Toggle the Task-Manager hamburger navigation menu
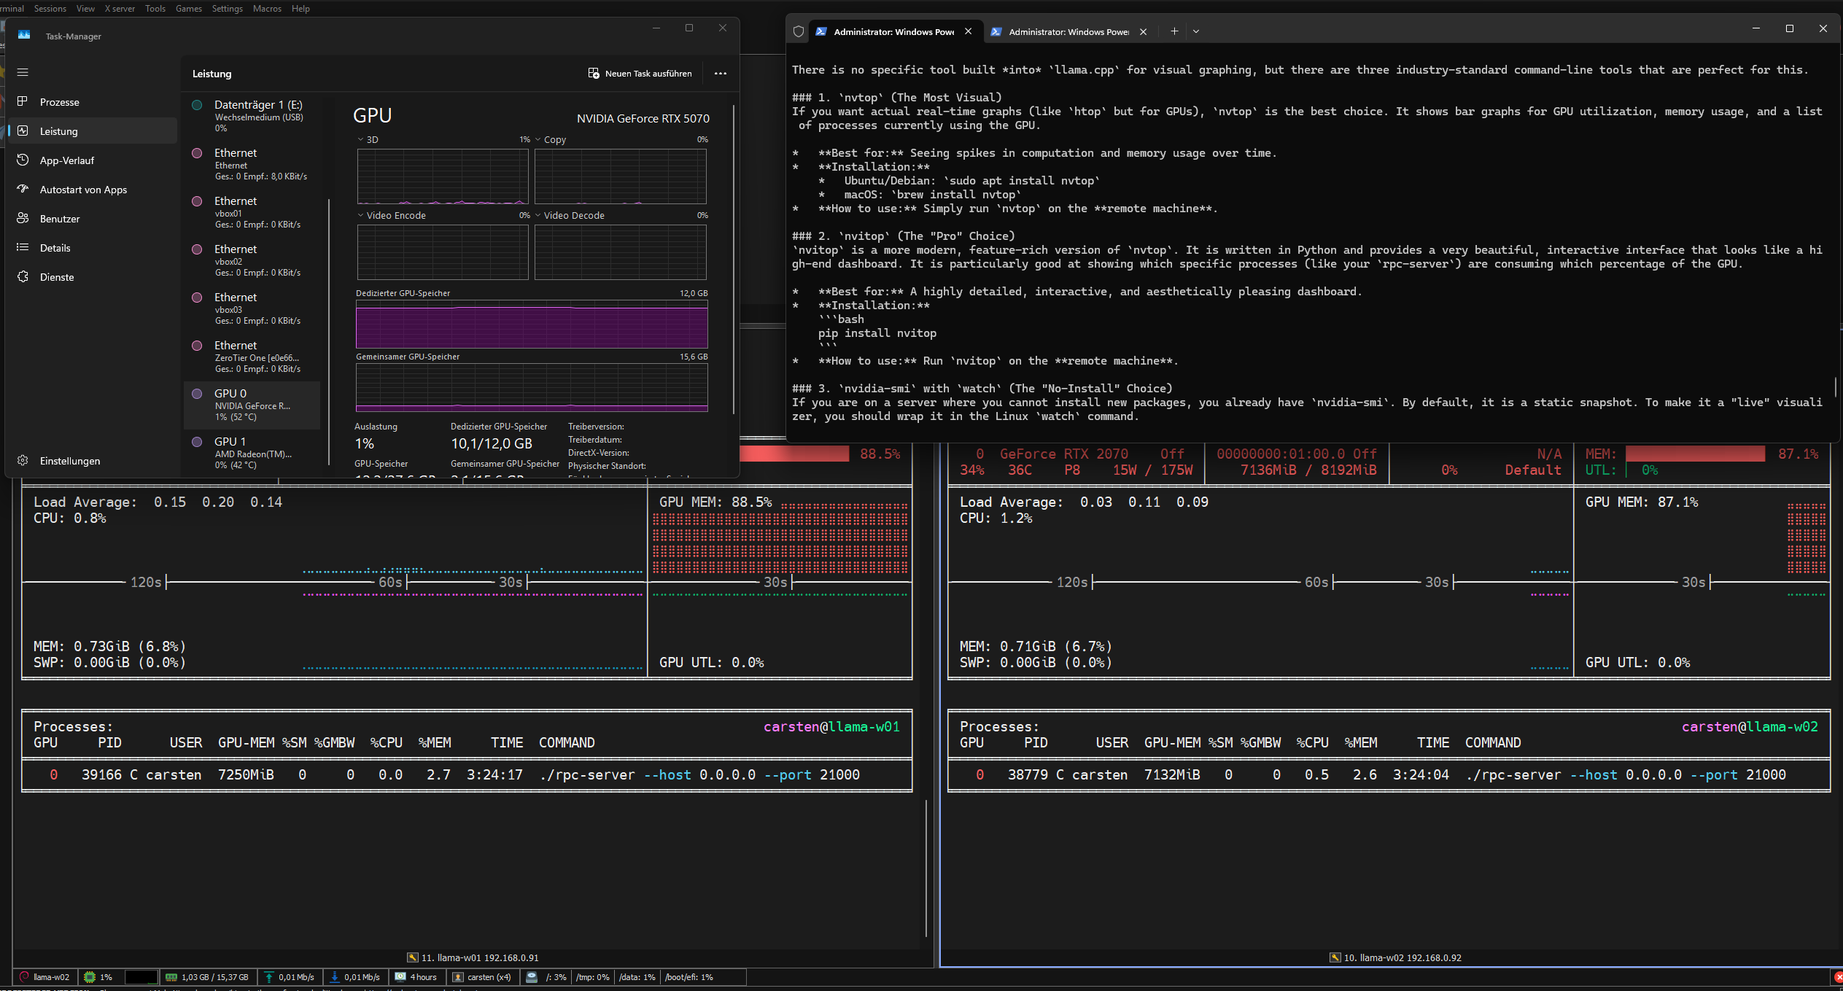 coord(23,72)
